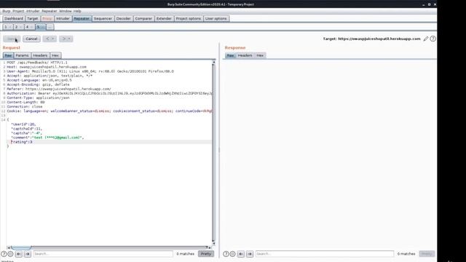Select Repeater sub-tab 2
The image size is (466, 262).
(x=16, y=27)
